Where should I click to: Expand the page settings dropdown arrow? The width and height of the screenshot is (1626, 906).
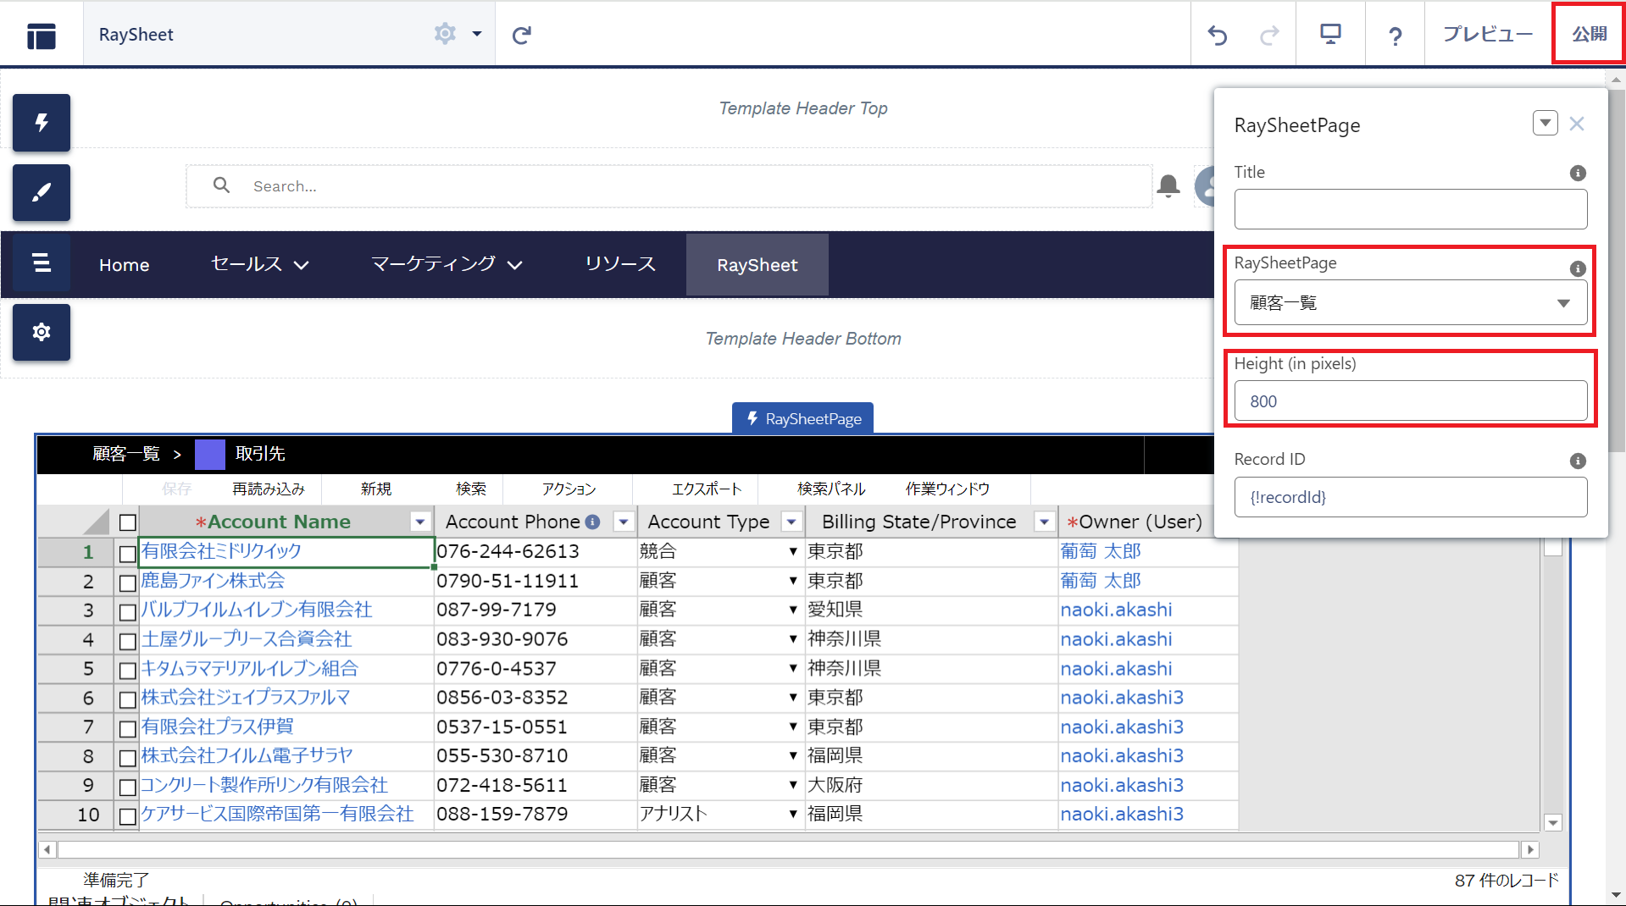(477, 34)
